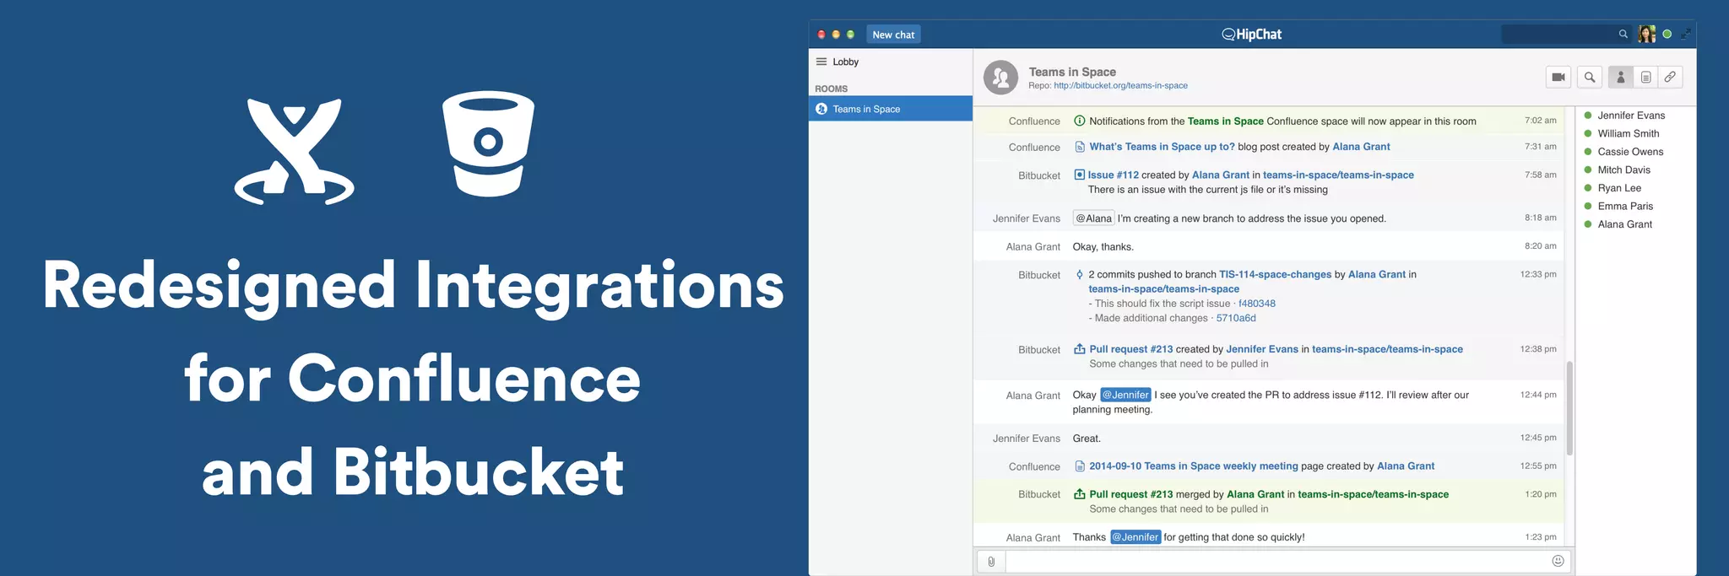This screenshot has width=1729, height=576.
Task: Open commit 5710a6d link
Action: point(1236,318)
